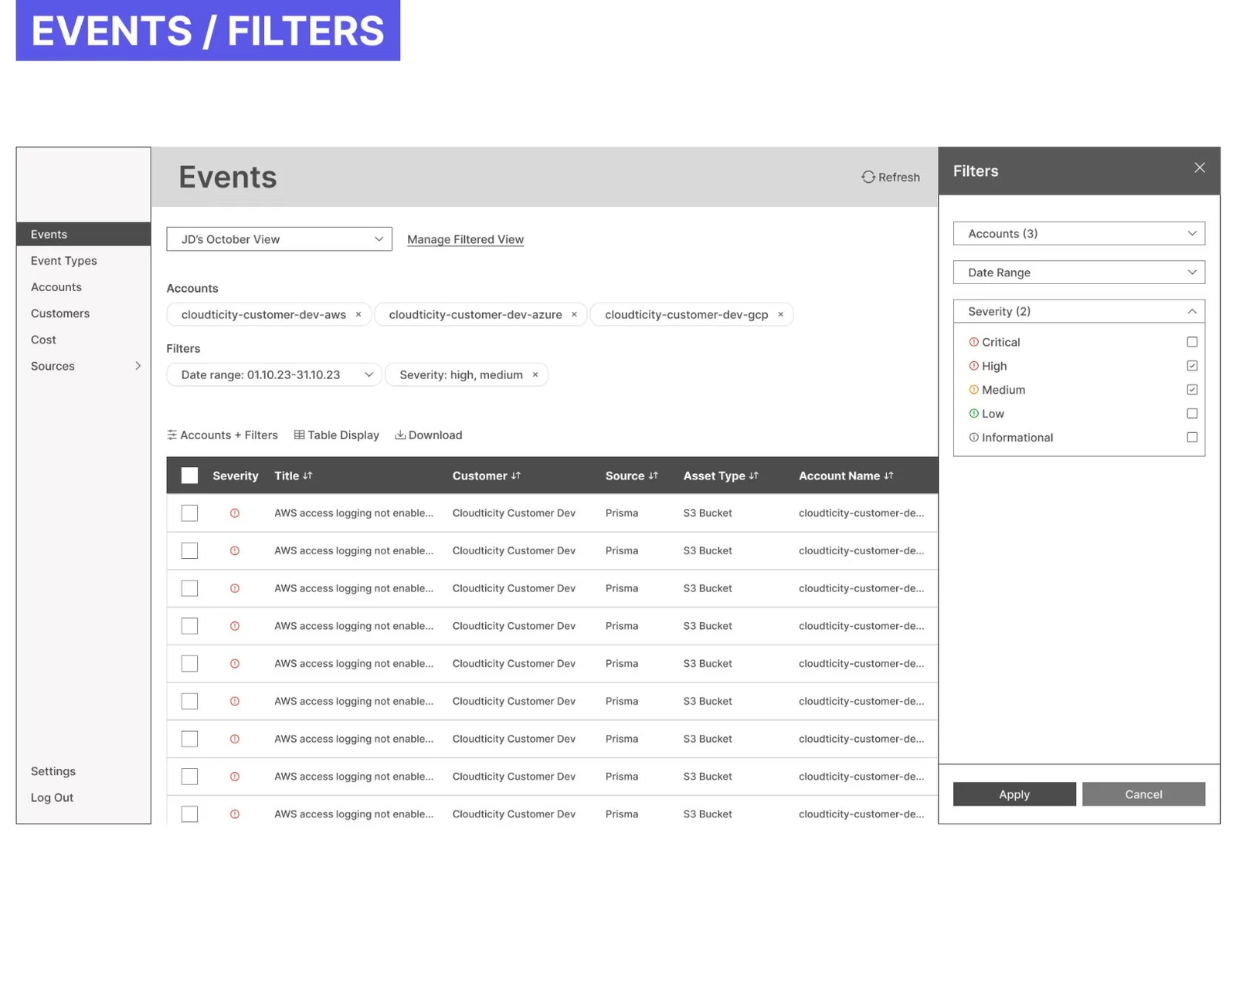Image resolution: width=1236 pixels, height=985 pixels.
Task: Check the Low severity checkbox
Action: (x=1192, y=413)
